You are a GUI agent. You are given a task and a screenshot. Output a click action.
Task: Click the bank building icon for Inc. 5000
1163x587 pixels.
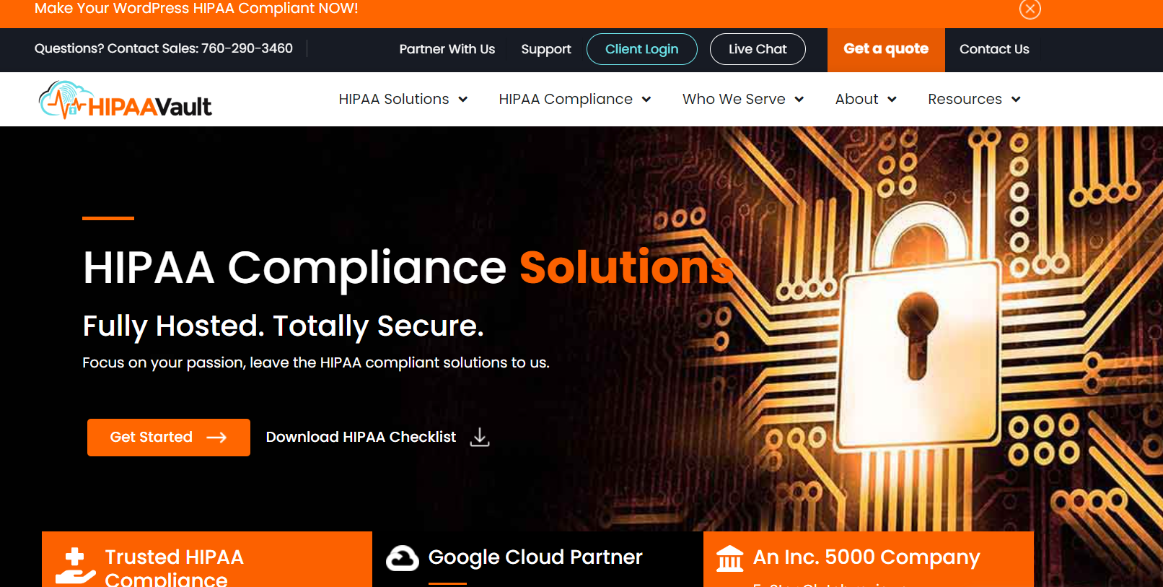729,558
